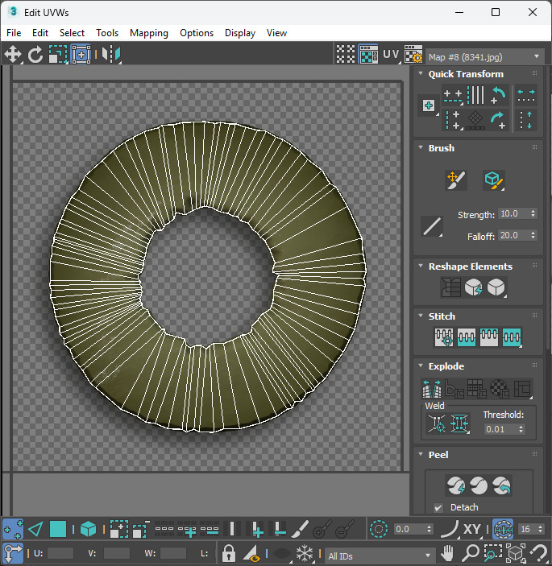Click the XY falloff space button
552x566 pixels.
[471, 529]
